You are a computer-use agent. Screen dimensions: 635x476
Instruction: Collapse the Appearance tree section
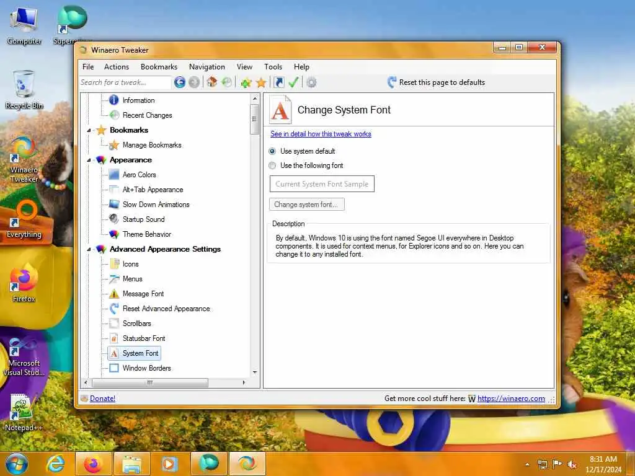[x=89, y=161]
